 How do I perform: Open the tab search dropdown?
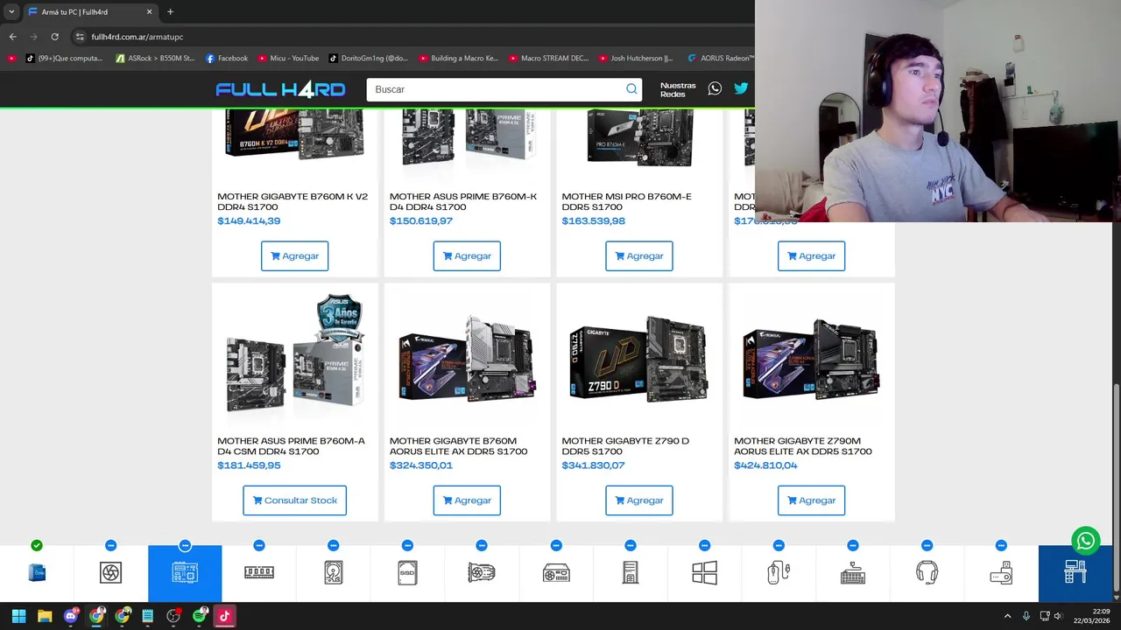point(11,11)
